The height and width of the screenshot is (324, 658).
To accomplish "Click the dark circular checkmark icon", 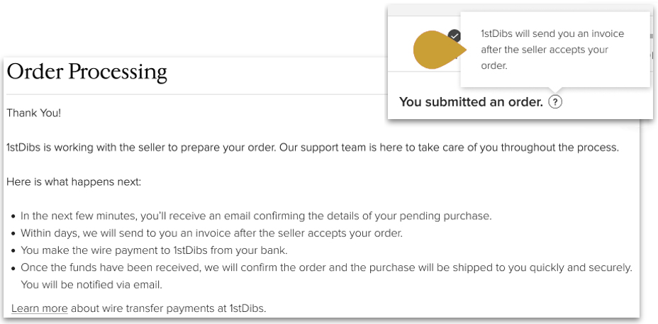I will (454, 35).
